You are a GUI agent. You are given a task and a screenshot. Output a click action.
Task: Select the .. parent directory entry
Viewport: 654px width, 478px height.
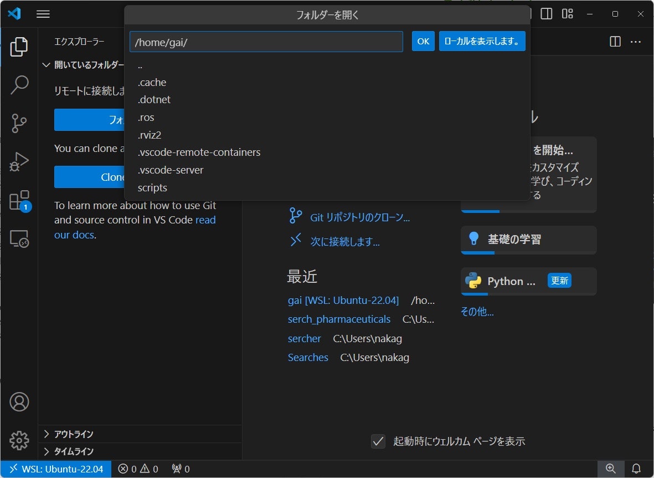point(327,65)
